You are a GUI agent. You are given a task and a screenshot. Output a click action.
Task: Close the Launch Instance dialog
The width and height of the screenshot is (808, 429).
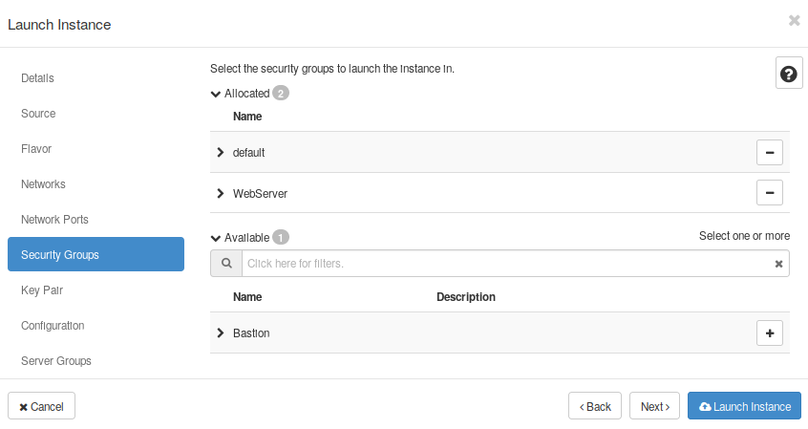(794, 20)
